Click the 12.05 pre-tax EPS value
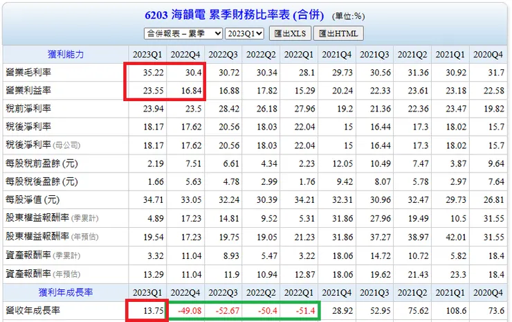The image size is (512, 322). 342,163
